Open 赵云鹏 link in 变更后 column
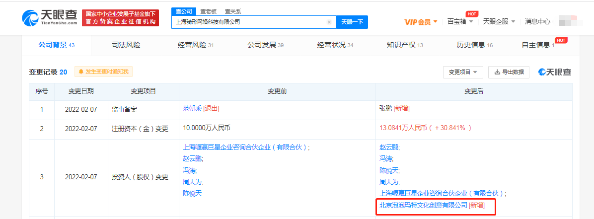Image resolution: width=594 pixels, height=219 pixels. [389, 147]
